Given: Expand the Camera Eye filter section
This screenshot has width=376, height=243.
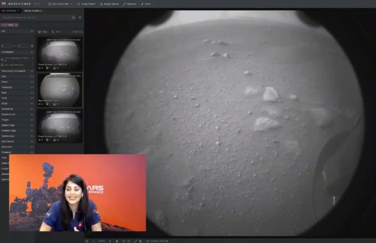Looking at the screenshot, I should (17, 136).
